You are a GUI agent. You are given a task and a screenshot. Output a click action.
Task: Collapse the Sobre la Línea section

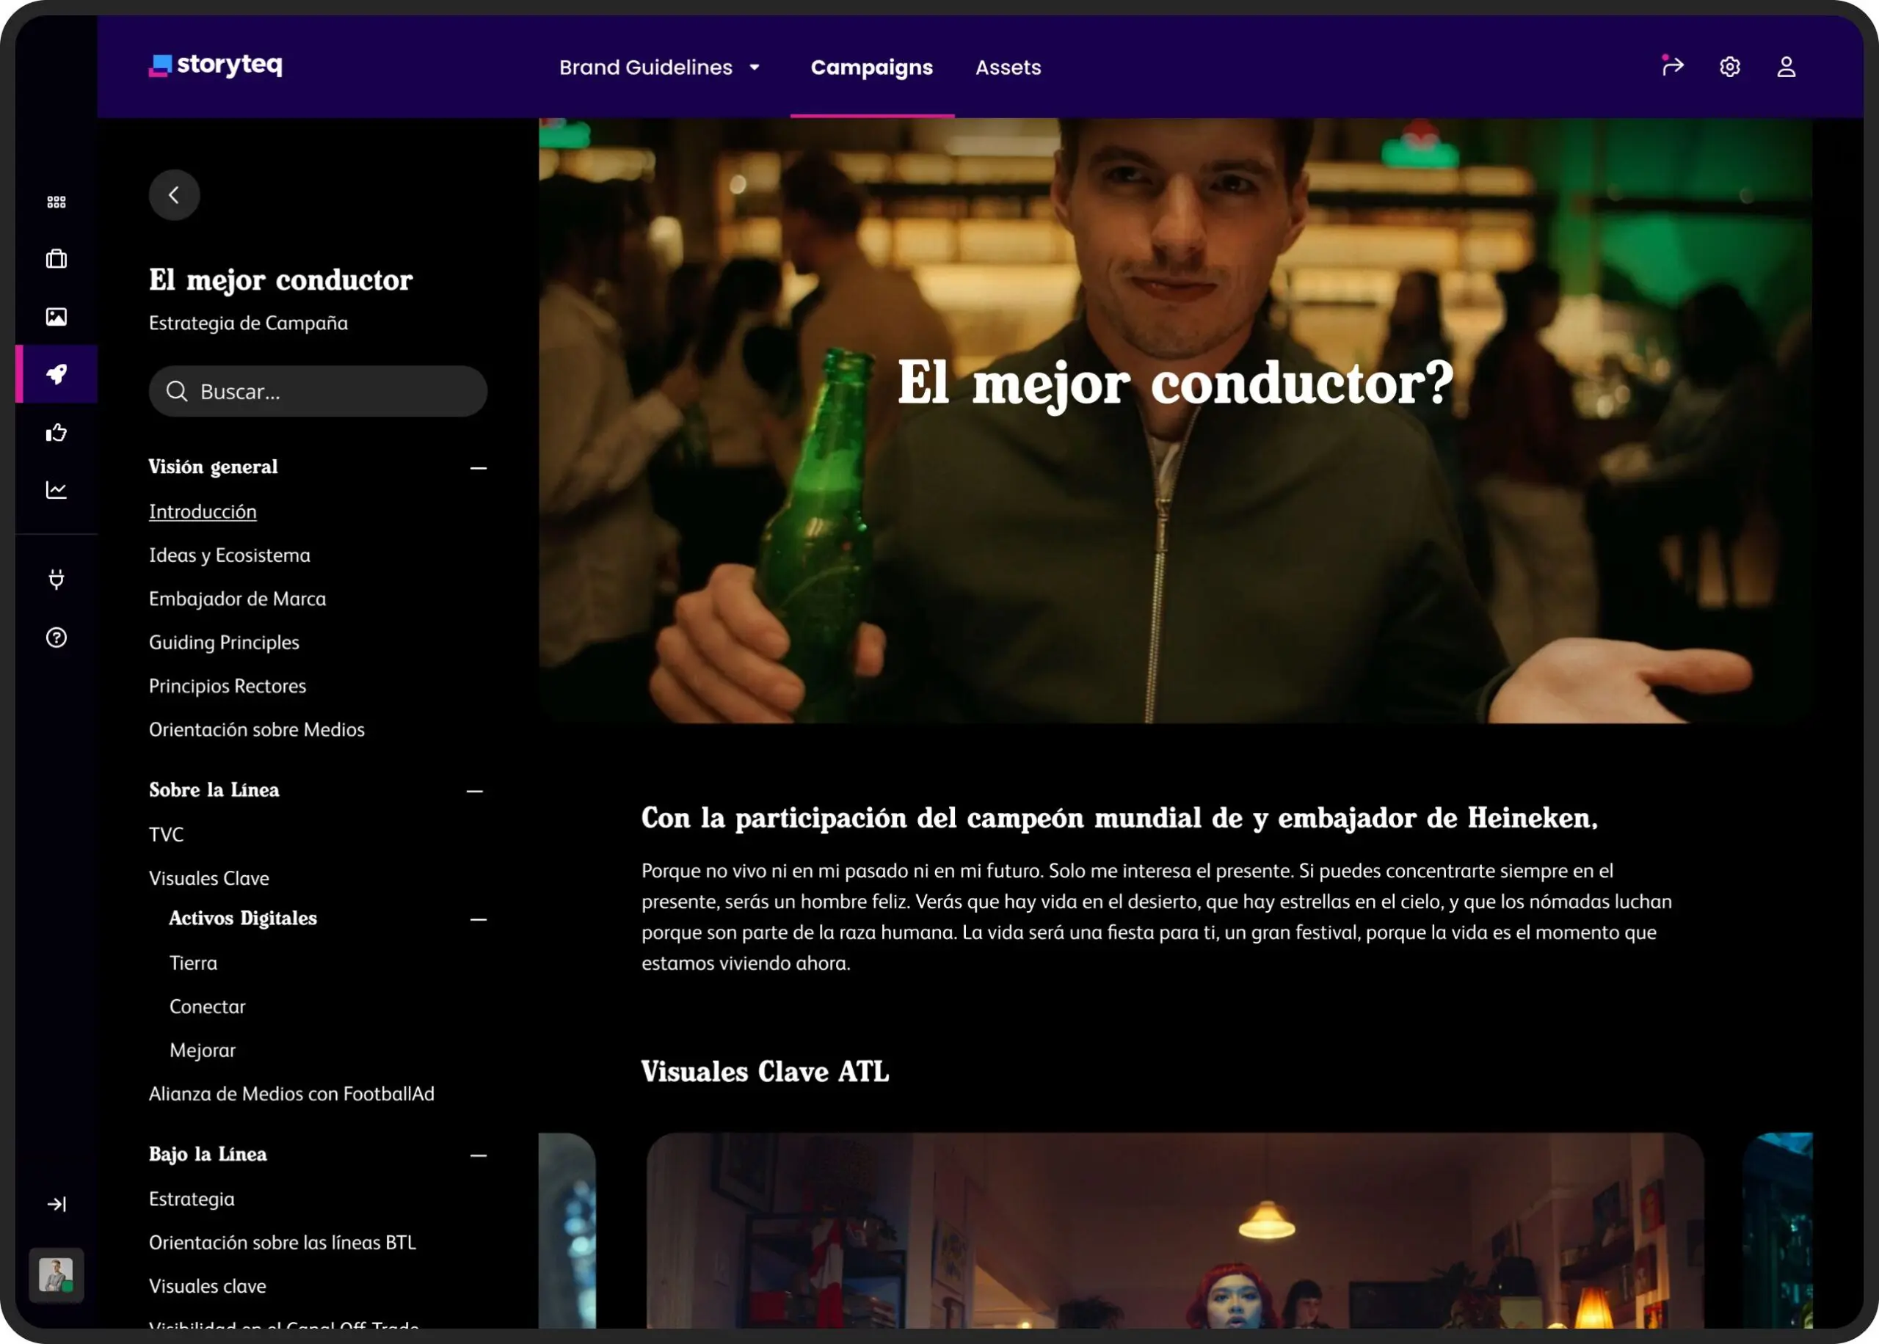coord(474,791)
